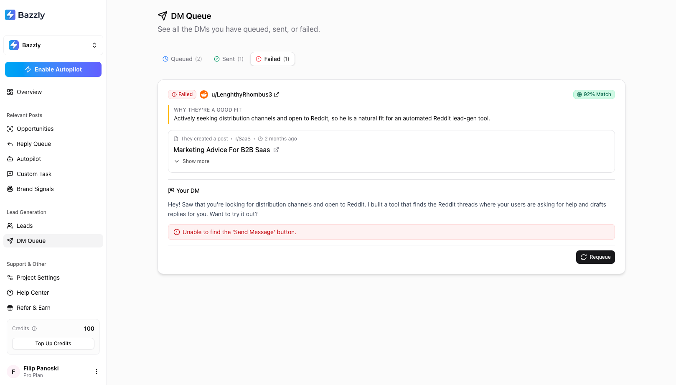
Task: Open Custom Task page
Action: point(53,174)
